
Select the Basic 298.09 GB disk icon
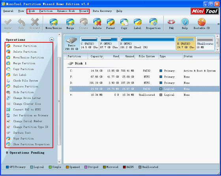coord(71,43)
